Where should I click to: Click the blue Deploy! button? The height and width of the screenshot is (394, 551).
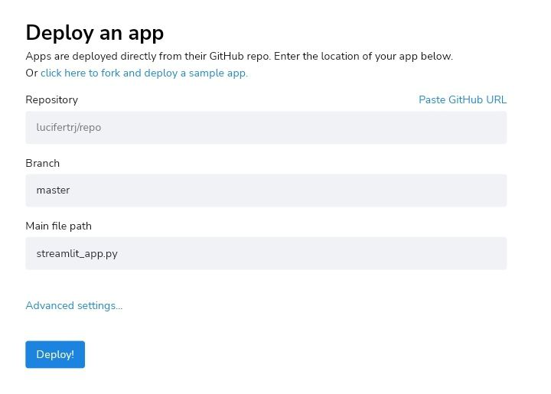point(55,354)
